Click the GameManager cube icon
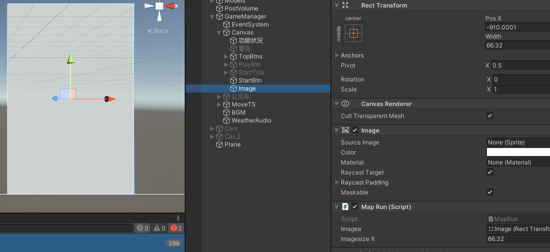Screen dimensions: 550x252 click(x=220, y=16)
